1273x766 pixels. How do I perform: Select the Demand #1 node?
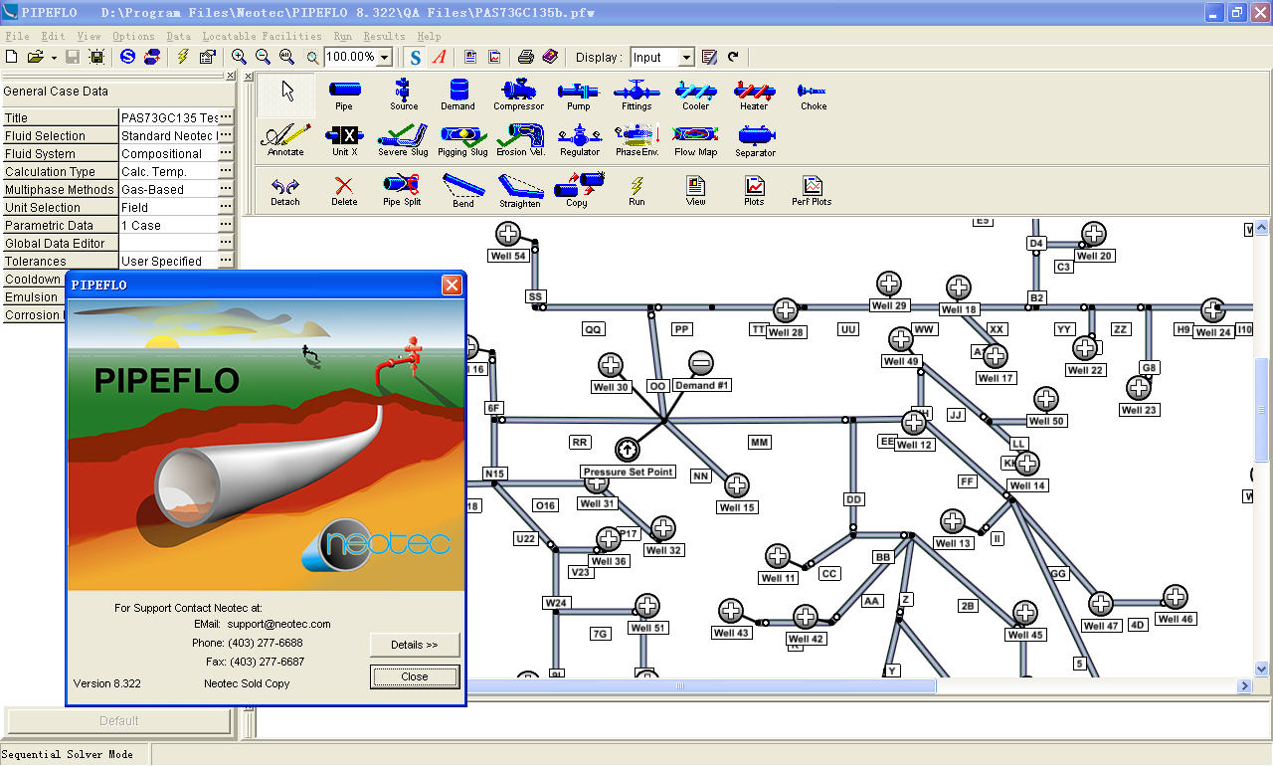tap(701, 363)
